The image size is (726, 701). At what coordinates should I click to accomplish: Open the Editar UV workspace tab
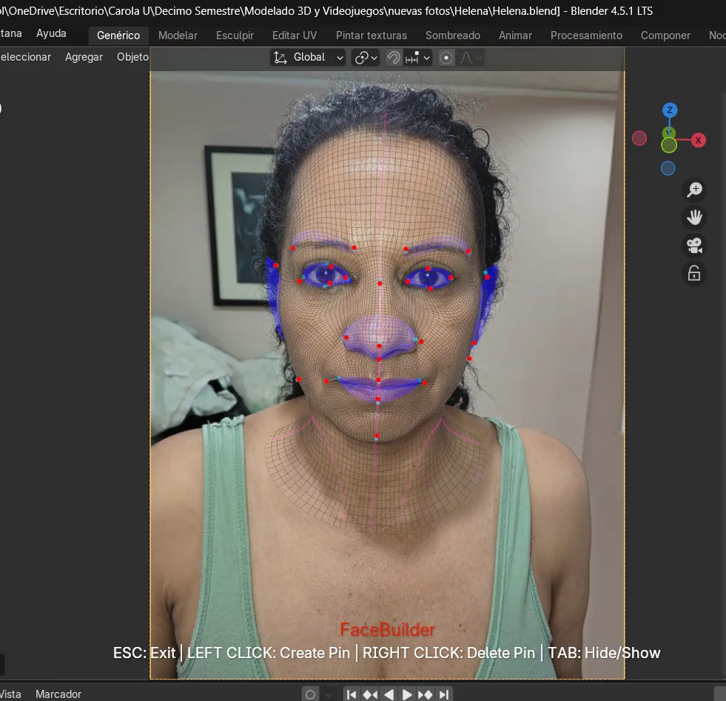coord(295,36)
